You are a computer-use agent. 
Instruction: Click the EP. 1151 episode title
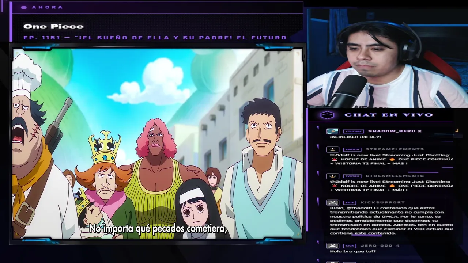point(155,38)
